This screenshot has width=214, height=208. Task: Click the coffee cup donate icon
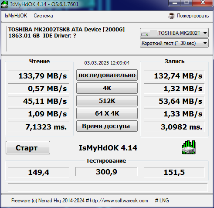tap(172, 16)
